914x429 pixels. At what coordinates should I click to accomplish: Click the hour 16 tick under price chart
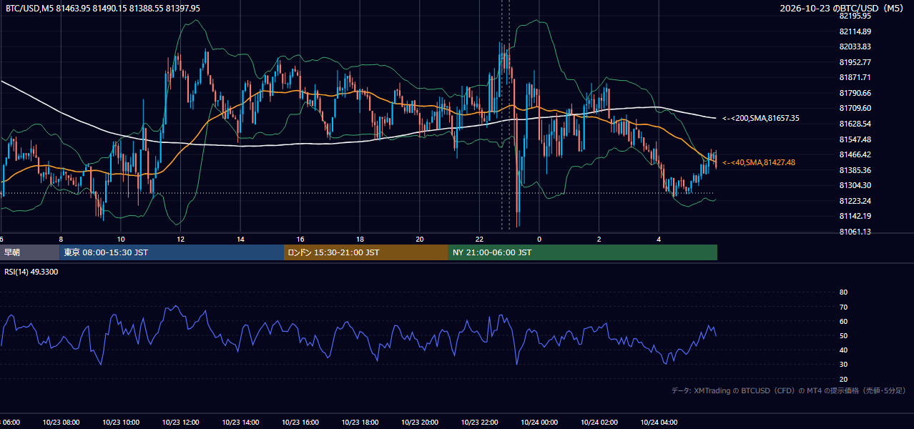coord(300,239)
